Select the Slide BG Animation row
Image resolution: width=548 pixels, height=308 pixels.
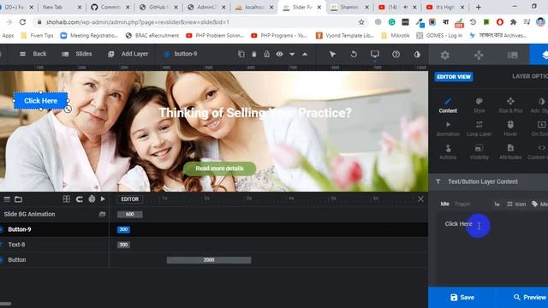pos(54,214)
